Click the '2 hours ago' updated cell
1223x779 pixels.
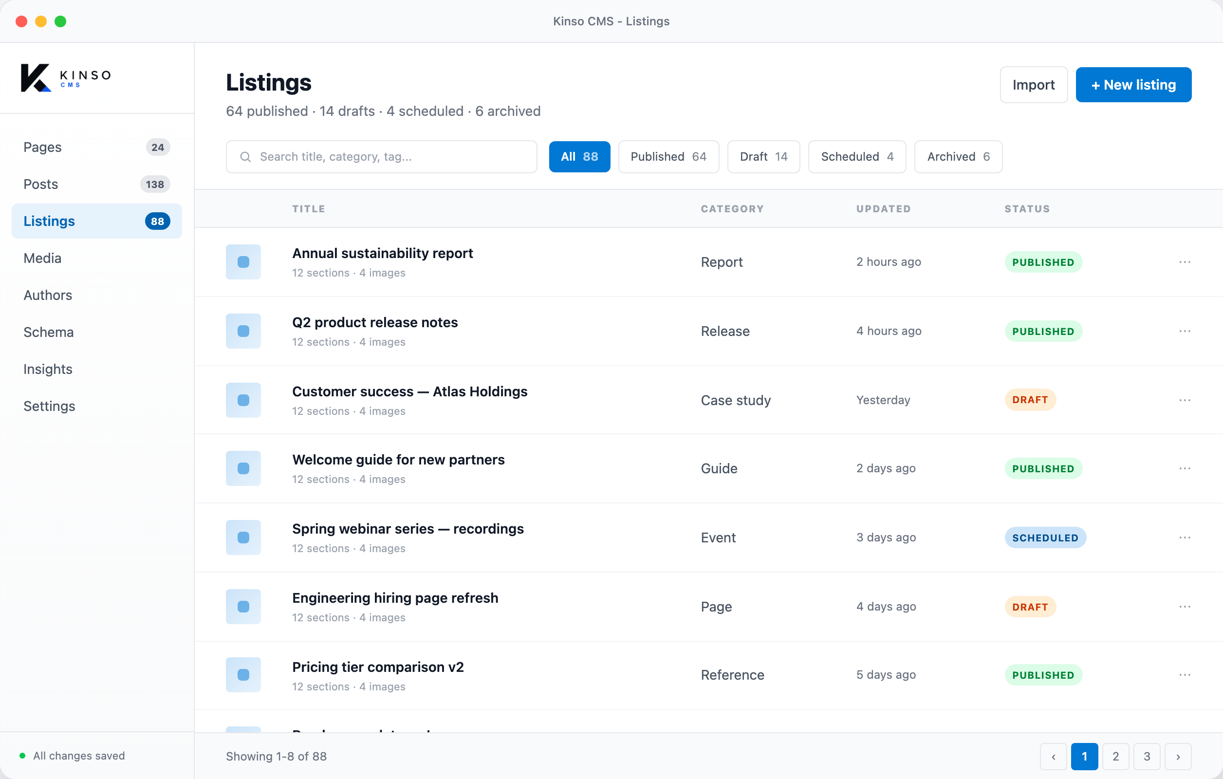pyautogui.click(x=889, y=262)
